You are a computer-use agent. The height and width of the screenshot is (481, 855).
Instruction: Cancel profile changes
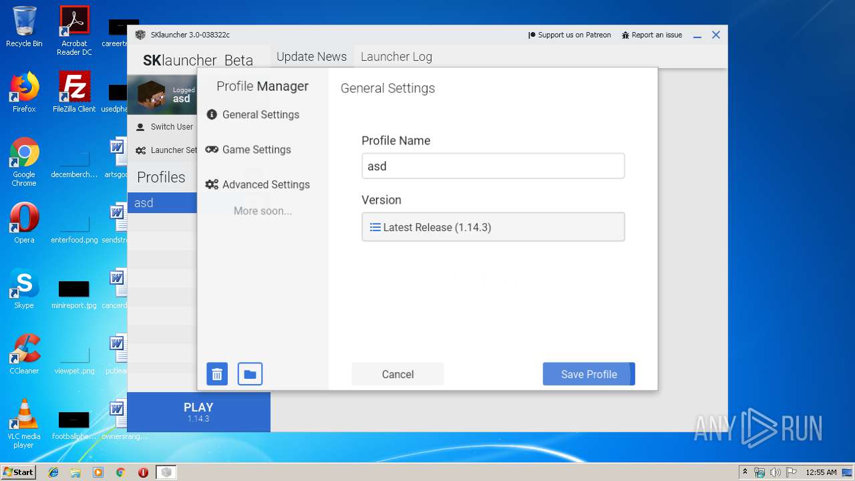pos(397,374)
